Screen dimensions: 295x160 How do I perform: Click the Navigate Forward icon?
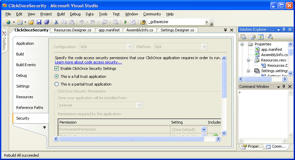point(116,22)
